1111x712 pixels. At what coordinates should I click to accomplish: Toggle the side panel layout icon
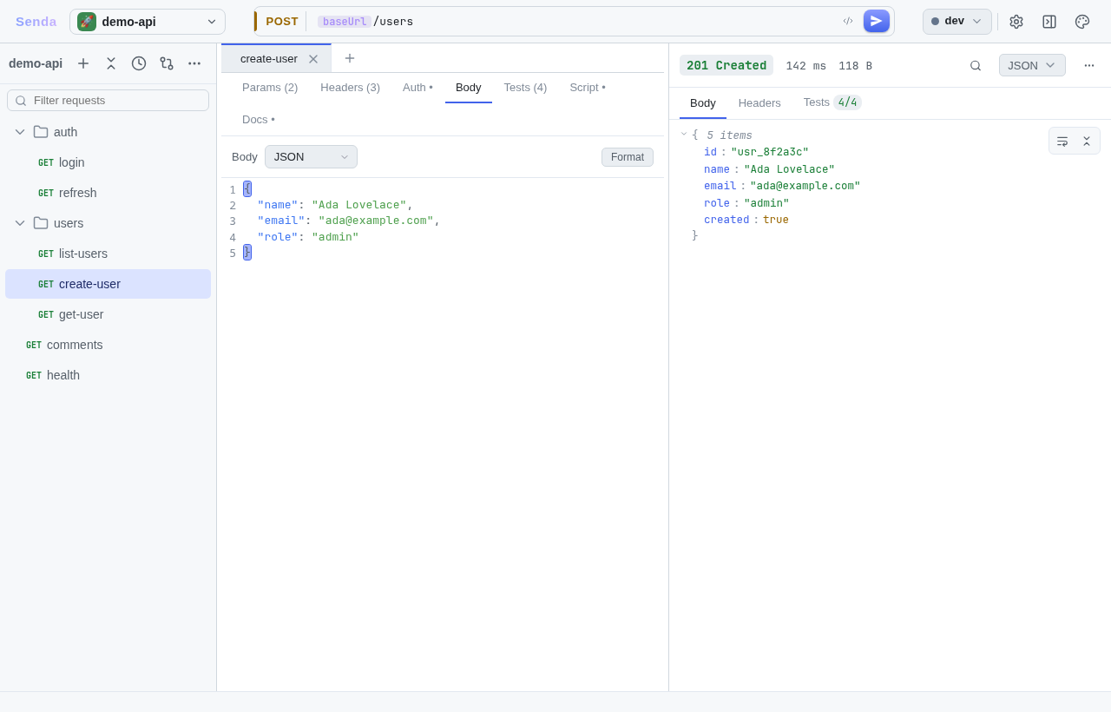(1049, 22)
